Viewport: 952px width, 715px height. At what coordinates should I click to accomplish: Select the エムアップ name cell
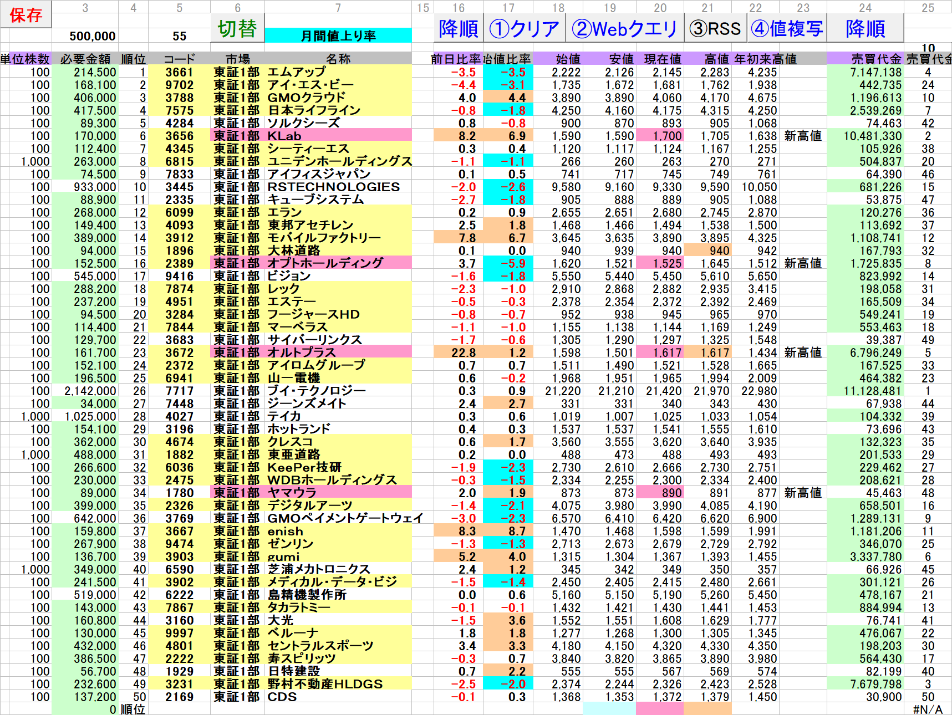(338, 72)
